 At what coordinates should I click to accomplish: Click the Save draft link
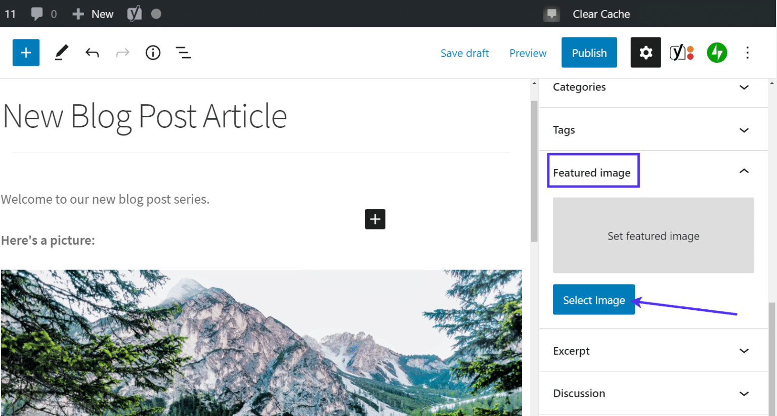(x=464, y=53)
